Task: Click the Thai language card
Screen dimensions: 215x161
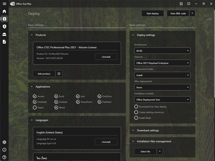Action: point(77,157)
